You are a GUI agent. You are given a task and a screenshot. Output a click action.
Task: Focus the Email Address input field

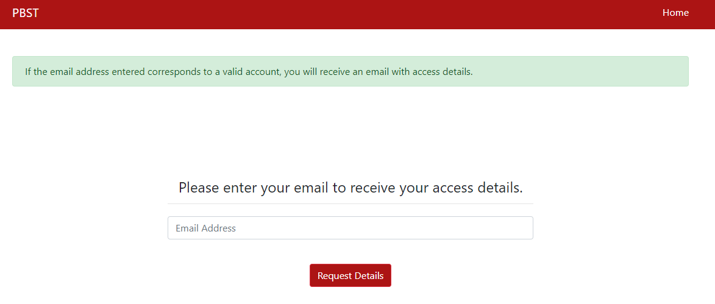click(350, 228)
